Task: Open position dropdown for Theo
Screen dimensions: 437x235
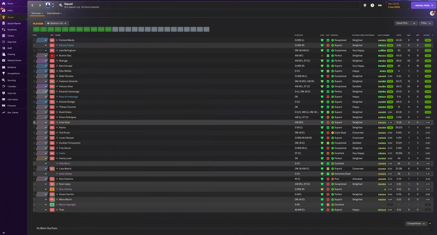Action: coord(46,210)
